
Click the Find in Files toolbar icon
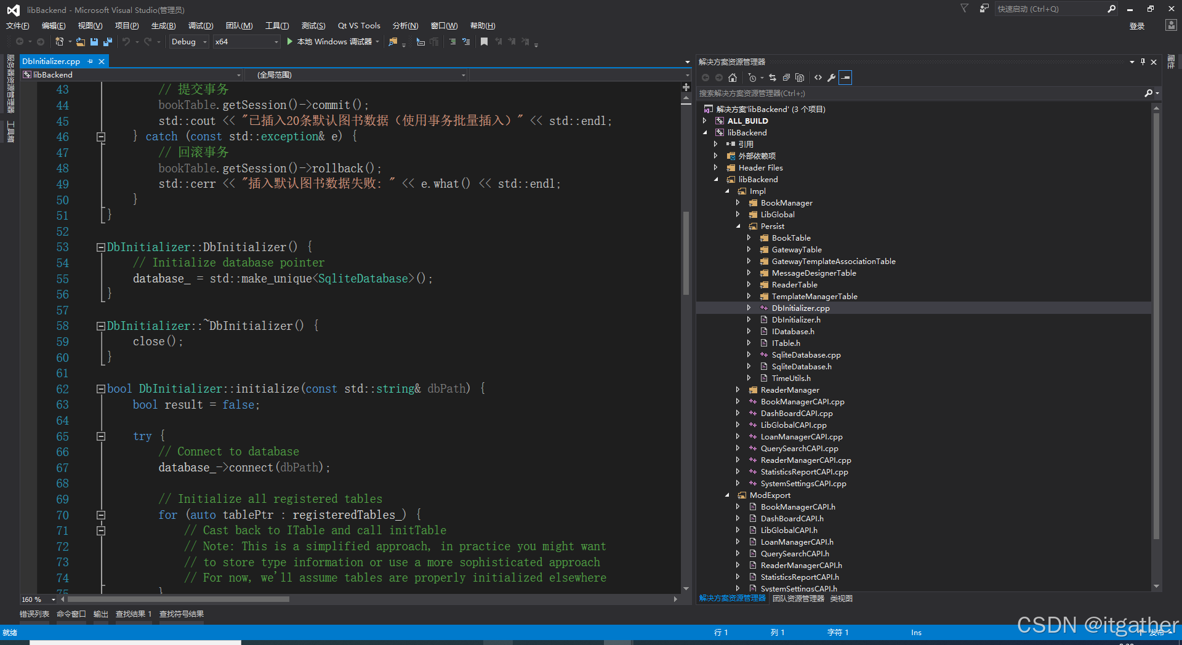(x=393, y=42)
